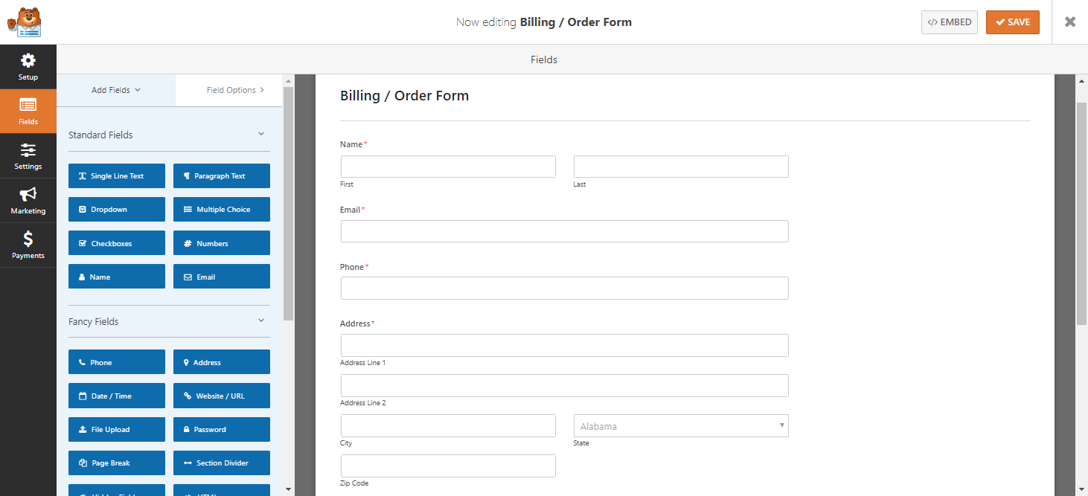Screen dimensions: 1088x496
Task: Switch to the Add Fields tab
Action: [116, 90]
